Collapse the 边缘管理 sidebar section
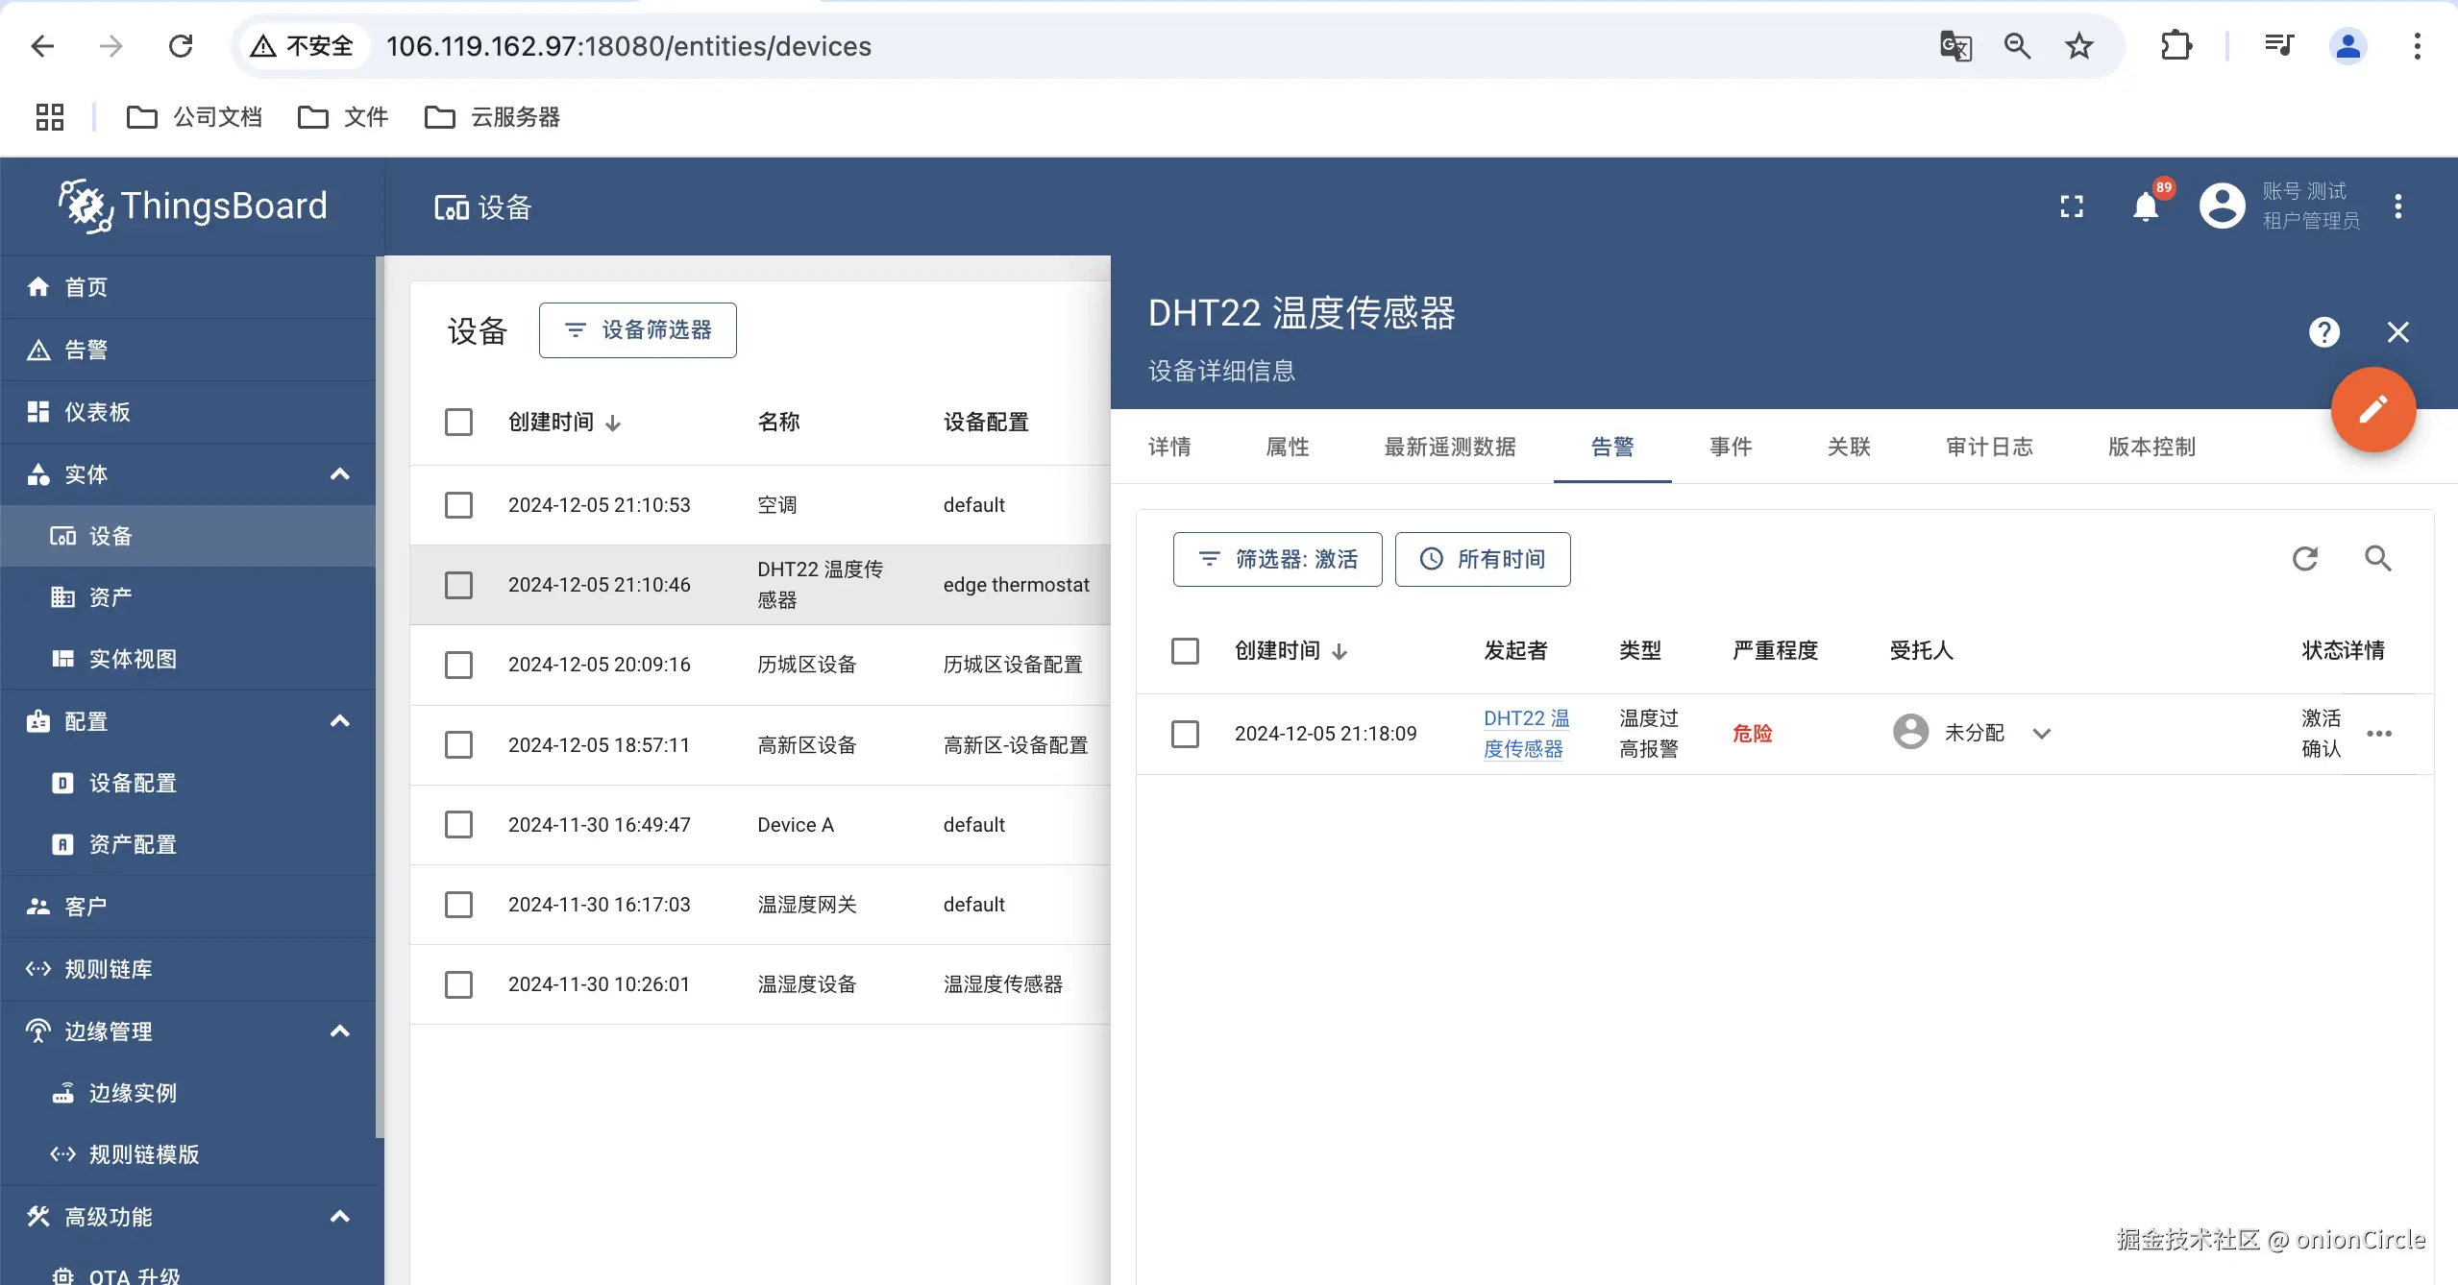This screenshot has width=2458, height=1285. coord(339,1031)
